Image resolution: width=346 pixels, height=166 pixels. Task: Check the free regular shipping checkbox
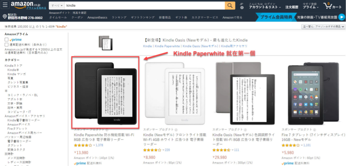[x=7, y=45]
